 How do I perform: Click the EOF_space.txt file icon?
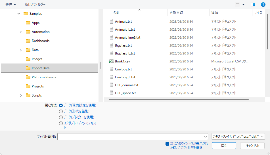pos(112,93)
